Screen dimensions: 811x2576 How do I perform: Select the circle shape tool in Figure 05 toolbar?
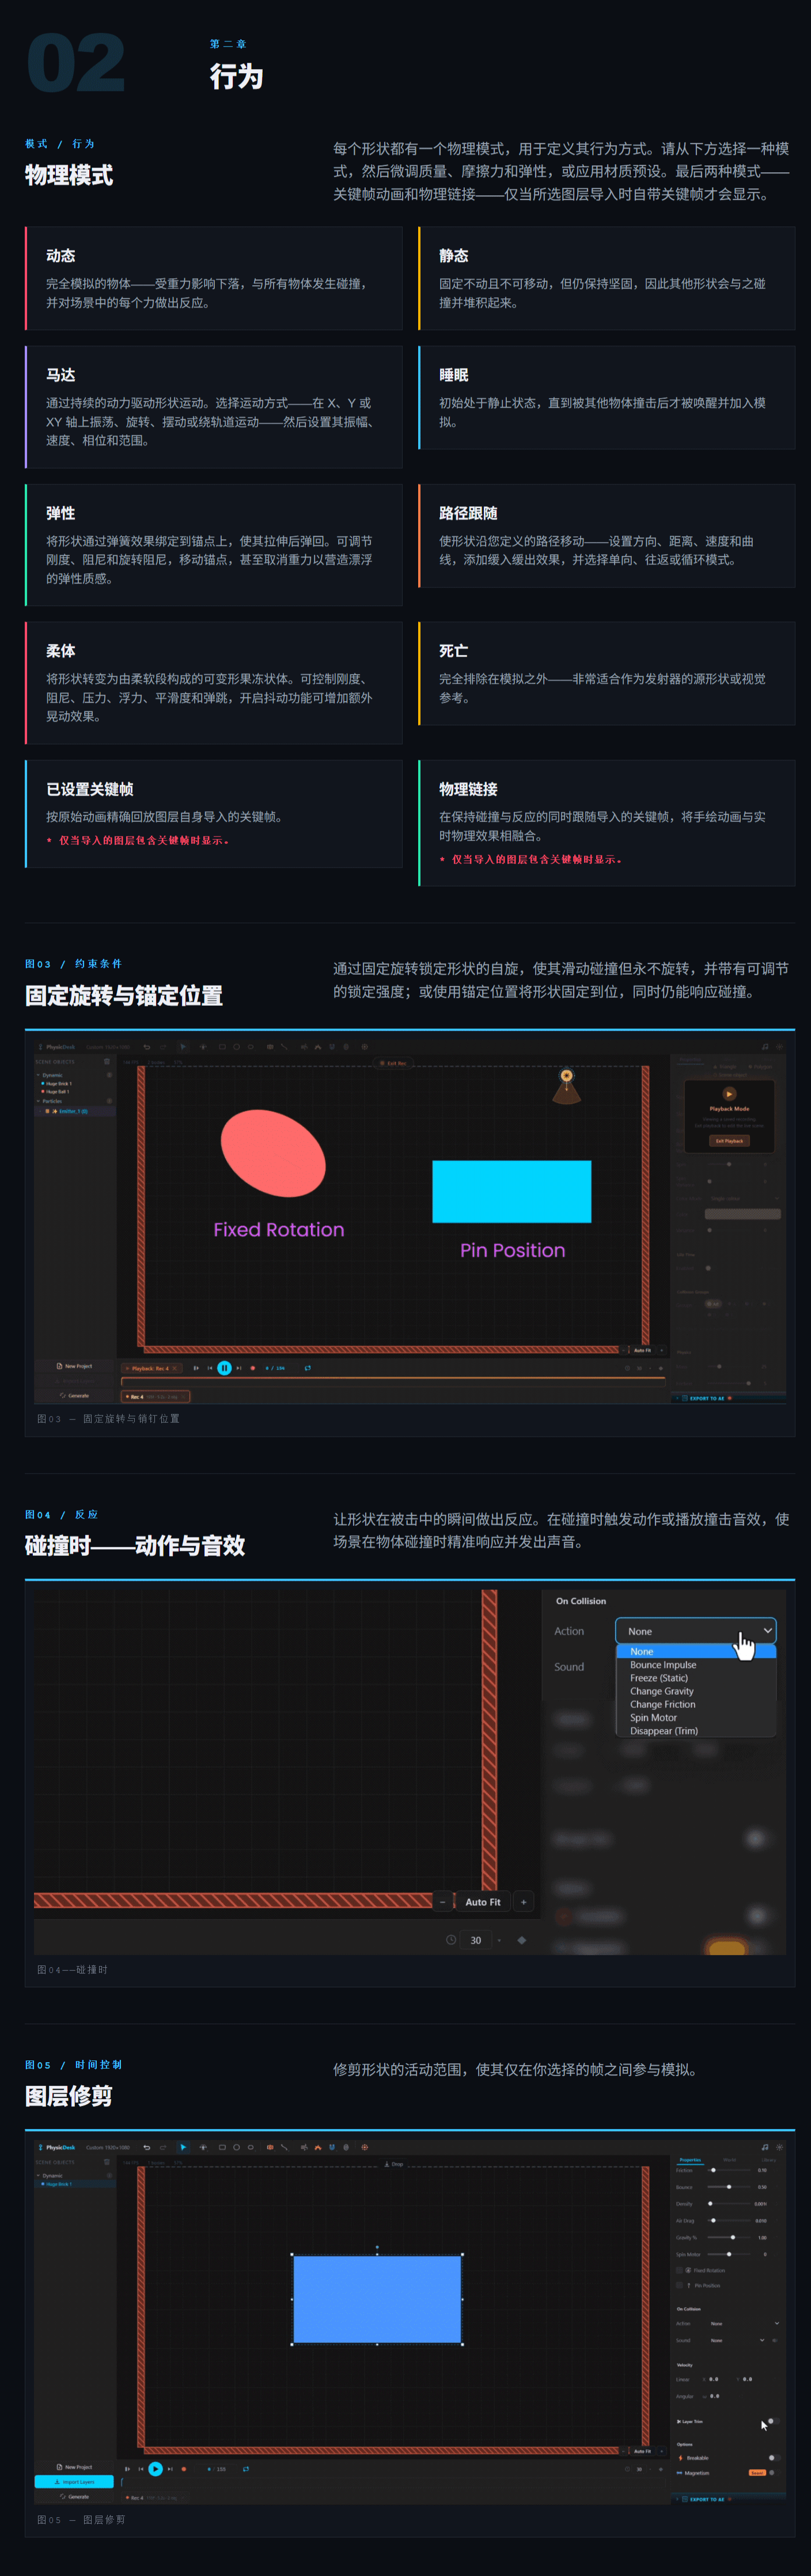[236, 2147]
